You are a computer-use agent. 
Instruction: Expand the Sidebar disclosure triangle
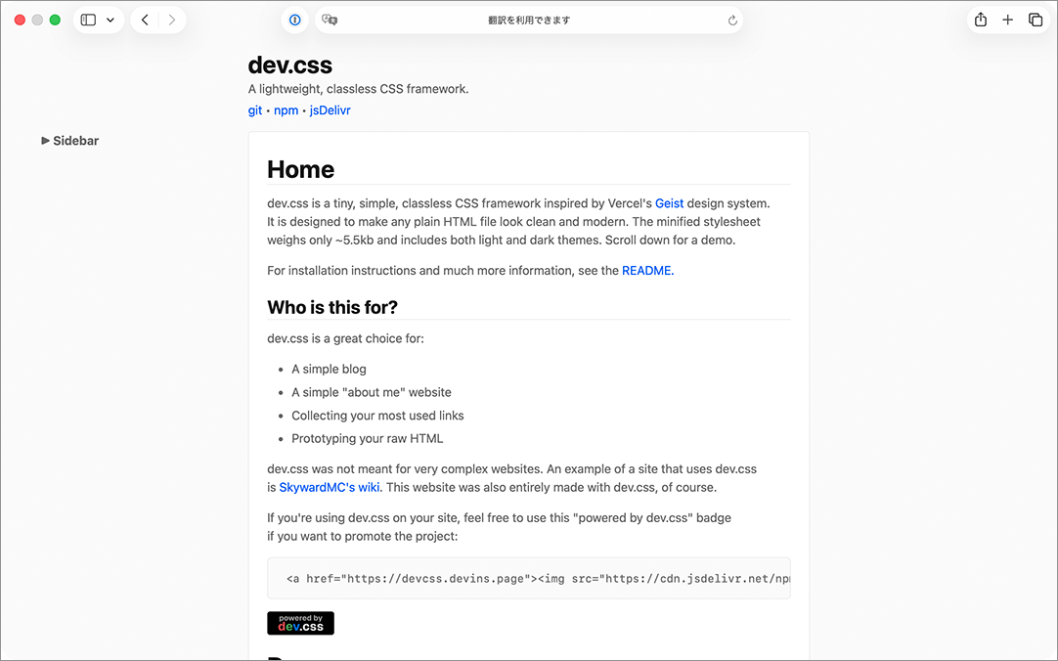(45, 140)
